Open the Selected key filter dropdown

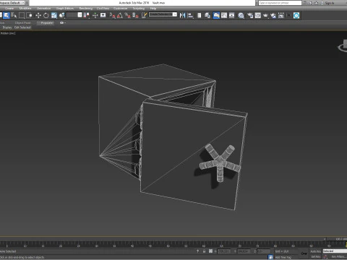335,251
